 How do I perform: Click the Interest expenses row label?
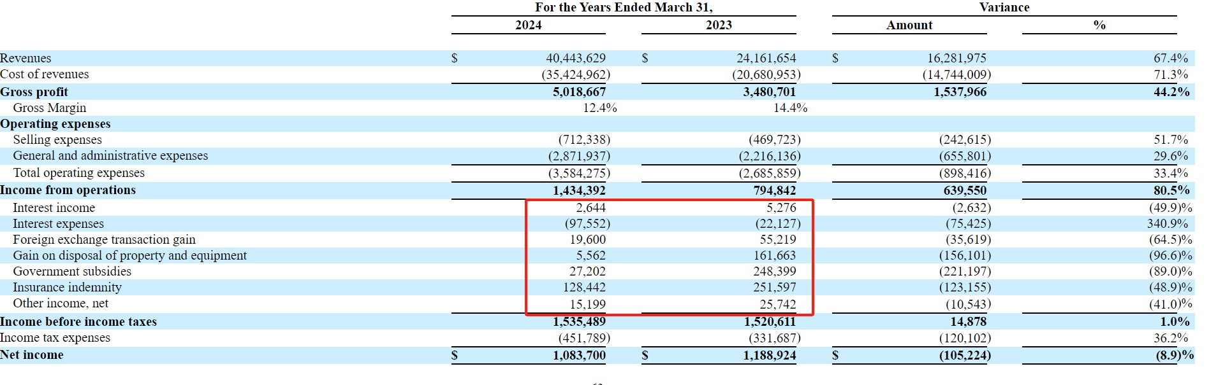[x=58, y=223]
